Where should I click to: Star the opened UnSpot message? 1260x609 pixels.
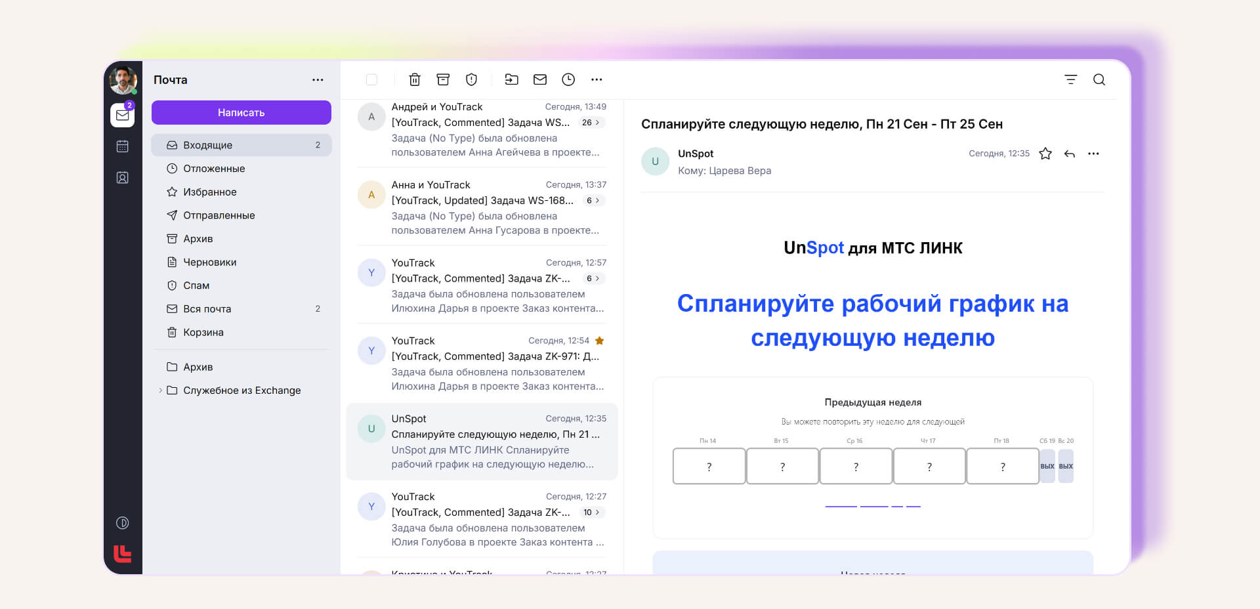coord(1045,154)
